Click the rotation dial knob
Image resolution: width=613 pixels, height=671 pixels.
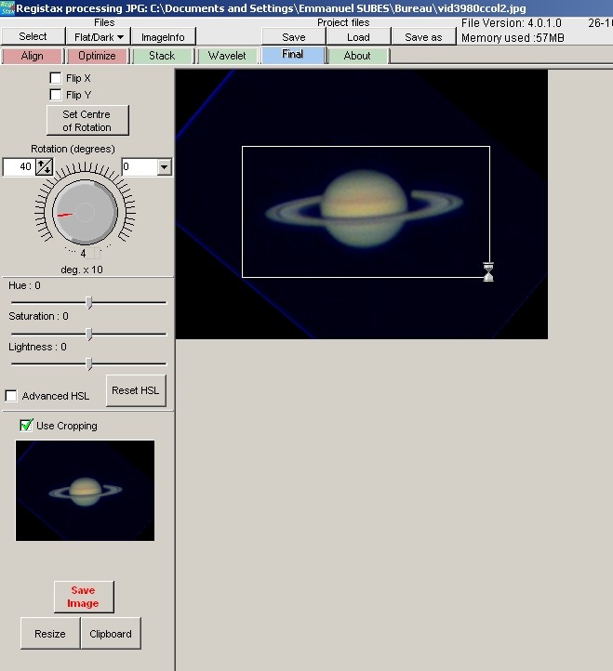point(85,212)
